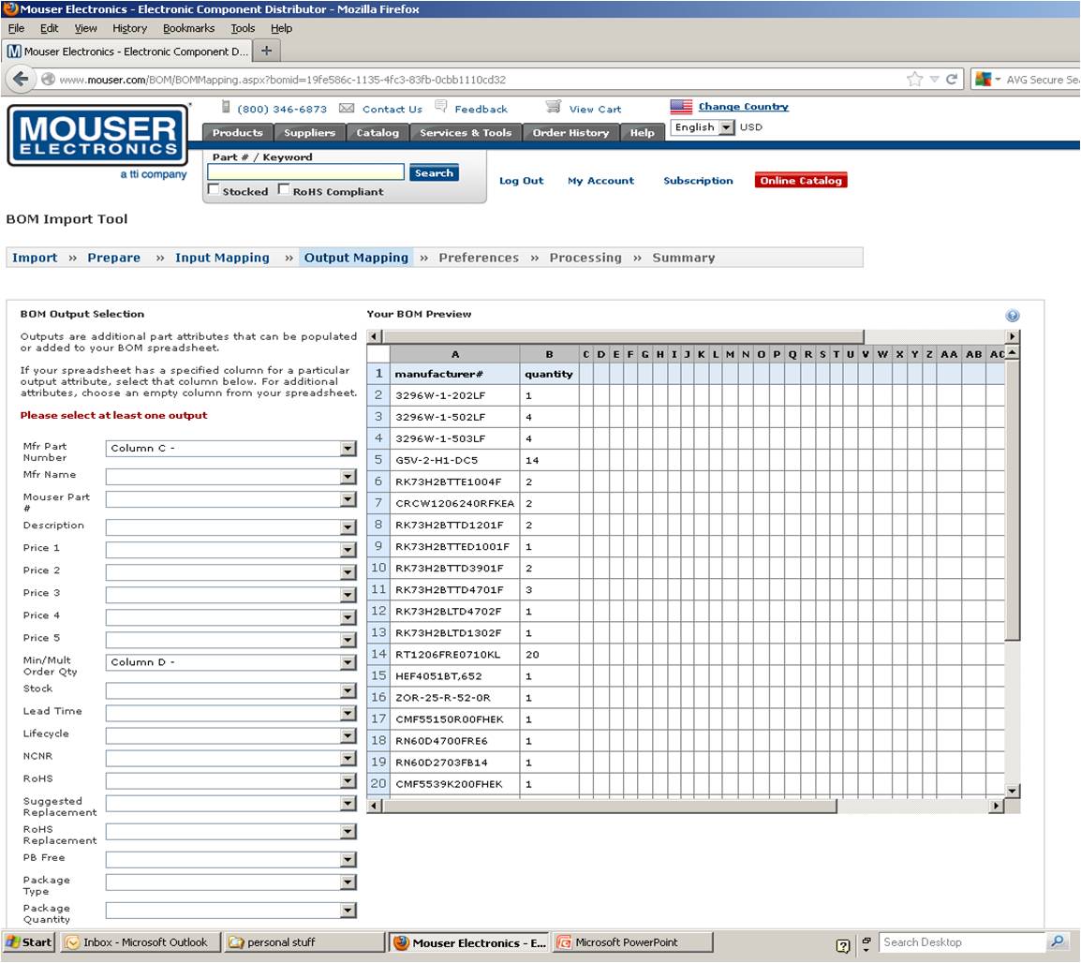1081x963 pixels.
Task: Click the My Account link
Action: click(601, 181)
